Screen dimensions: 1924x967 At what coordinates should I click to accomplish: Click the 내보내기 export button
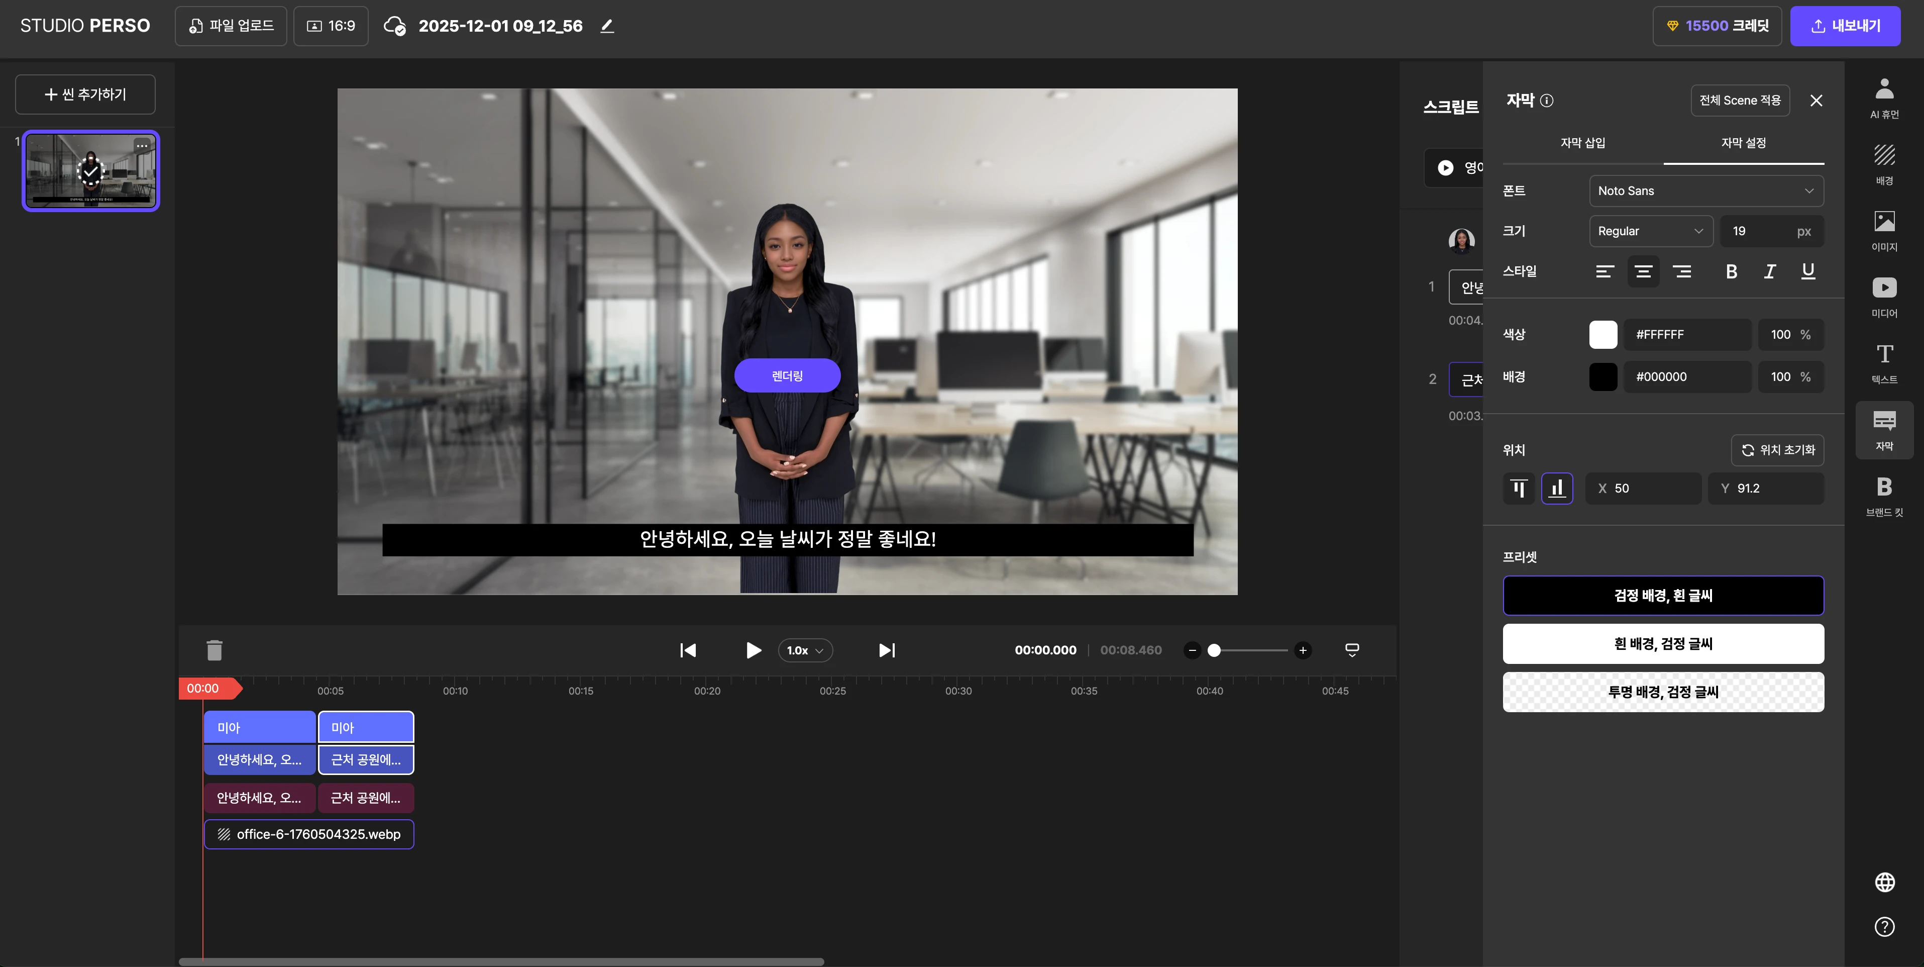tap(1845, 26)
